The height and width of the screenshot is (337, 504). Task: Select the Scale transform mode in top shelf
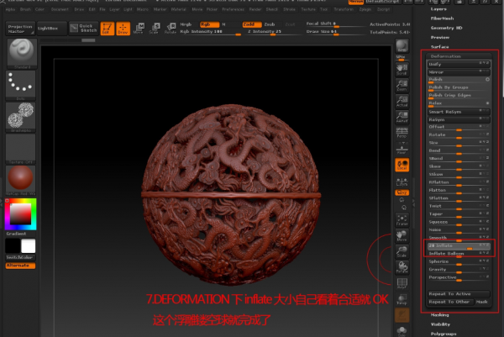point(155,29)
